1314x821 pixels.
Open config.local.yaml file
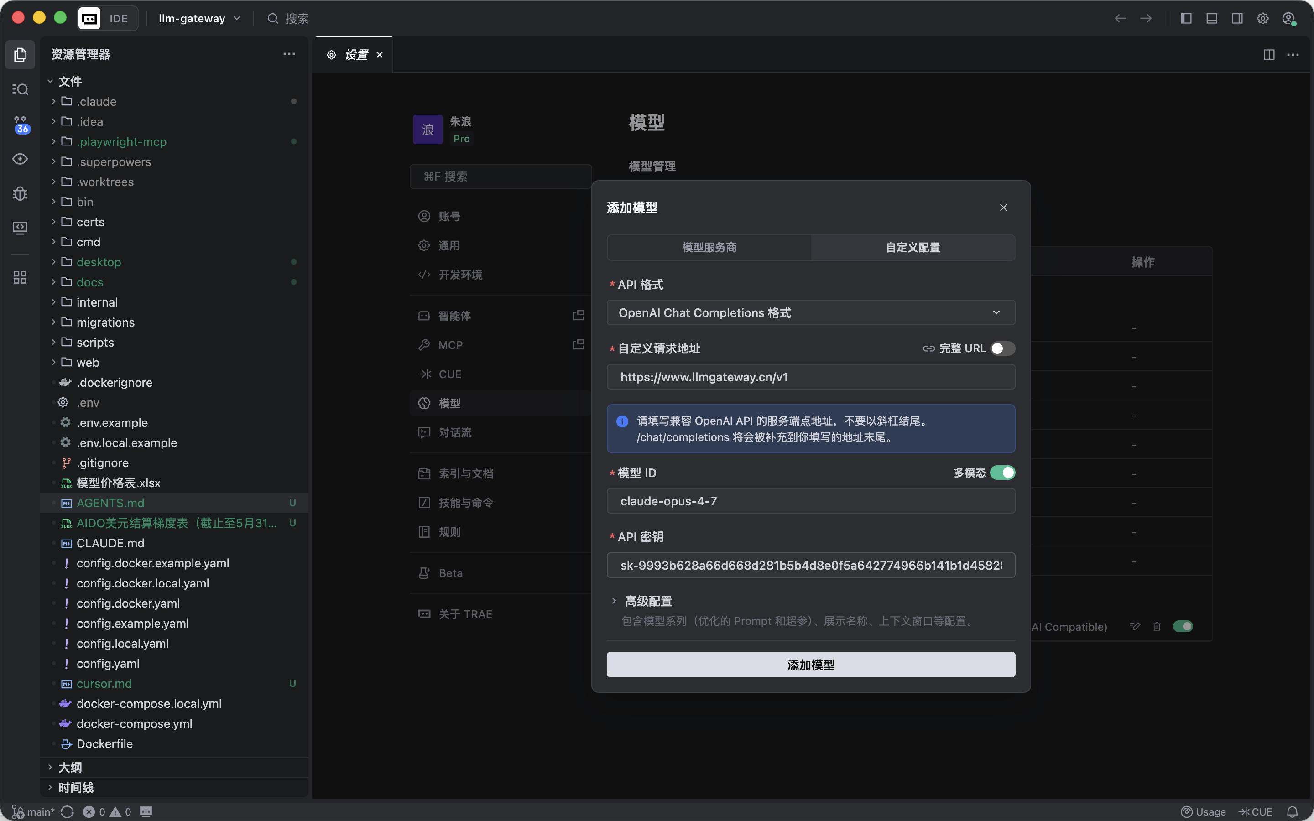click(174, 643)
